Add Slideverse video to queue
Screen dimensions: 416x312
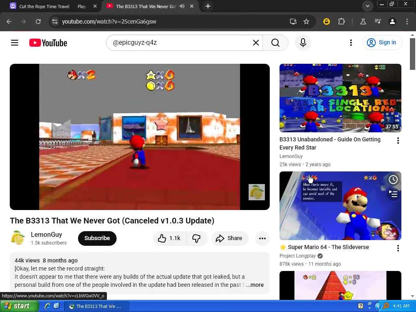click(393, 194)
